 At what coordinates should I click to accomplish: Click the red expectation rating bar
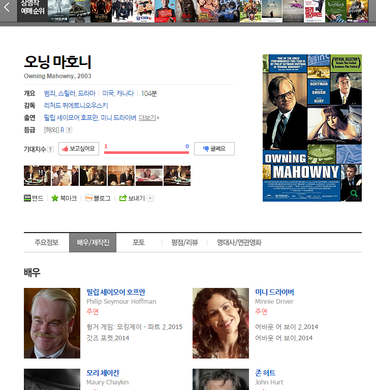(146, 152)
